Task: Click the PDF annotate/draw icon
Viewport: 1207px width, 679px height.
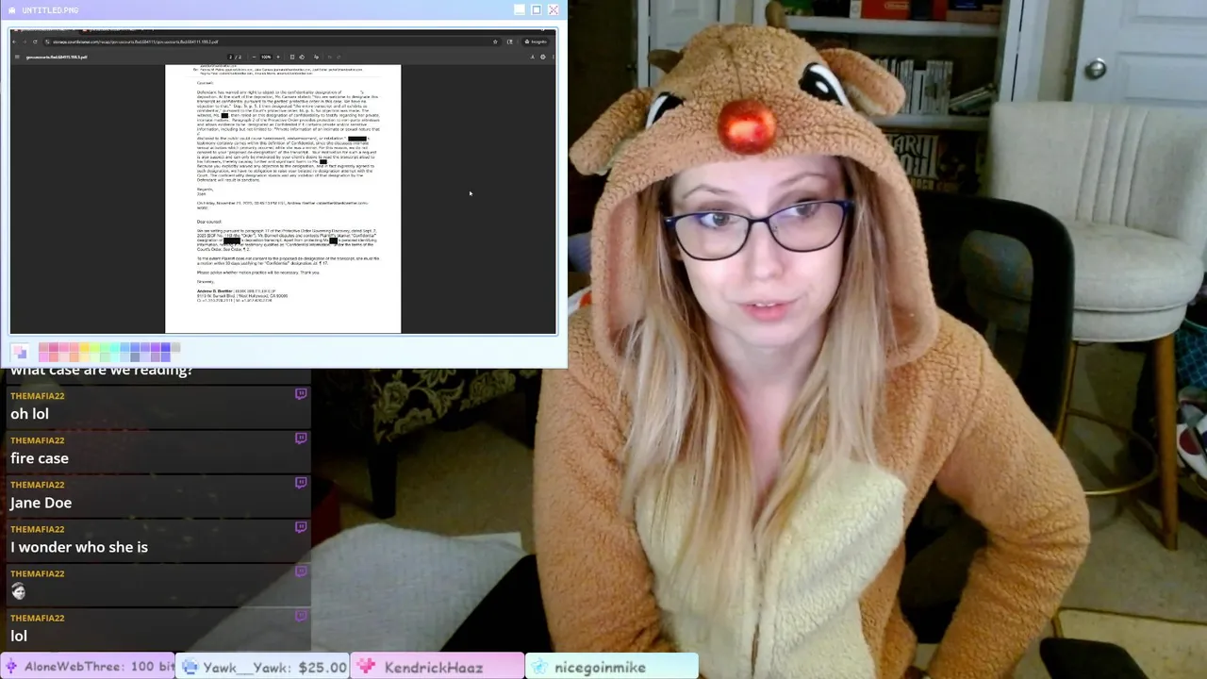Action: click(316, 57)
